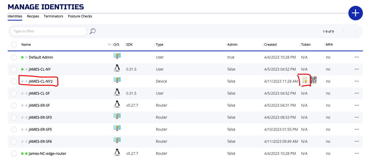Open the JAMES-ER-SF6 identity details

click(x=40, y=141)
